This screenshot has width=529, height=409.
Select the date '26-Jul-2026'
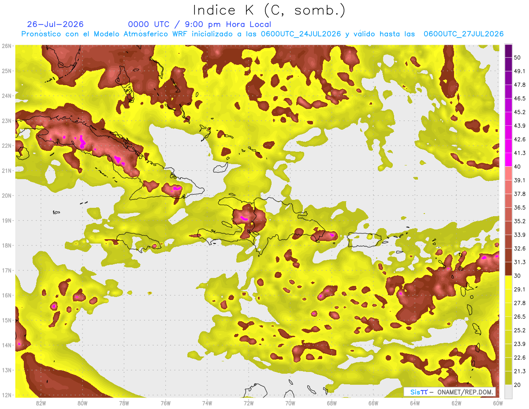(55, 24)
